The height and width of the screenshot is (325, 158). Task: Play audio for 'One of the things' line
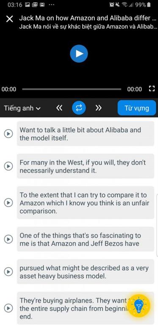pos(8,239)
